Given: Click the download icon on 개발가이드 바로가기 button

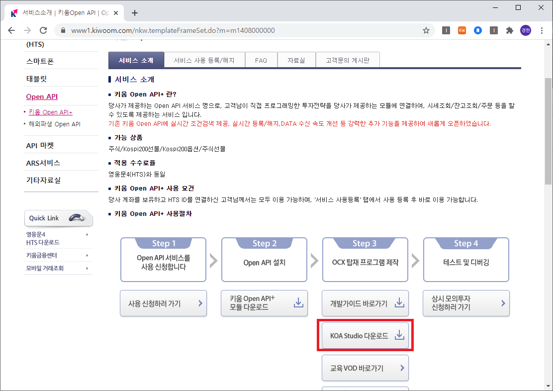Looking at the screenshot, I should click(399, 303).
